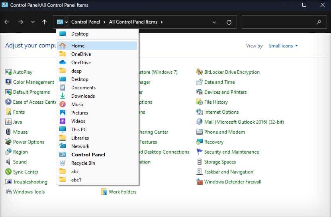Select Libraries in the dropdown list

coord(97,138)
